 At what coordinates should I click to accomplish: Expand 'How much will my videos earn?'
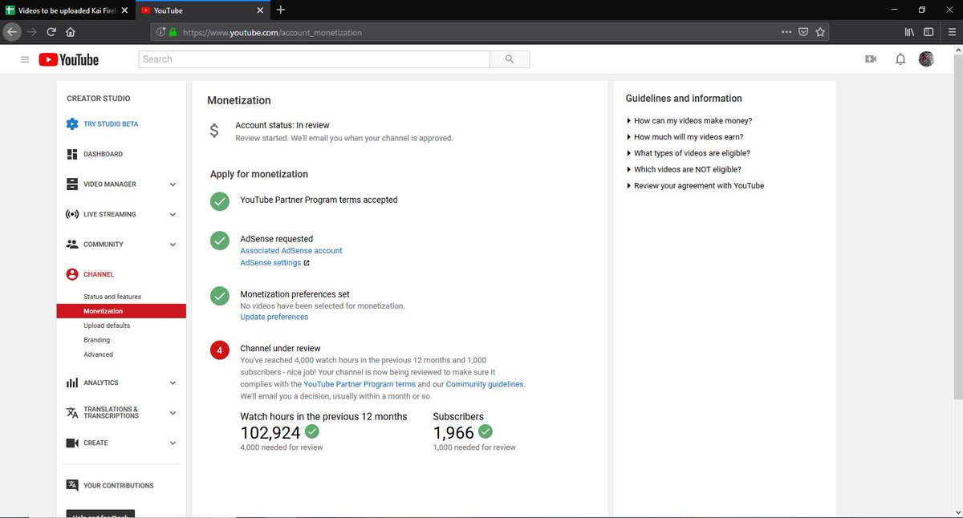click(685, 137)
